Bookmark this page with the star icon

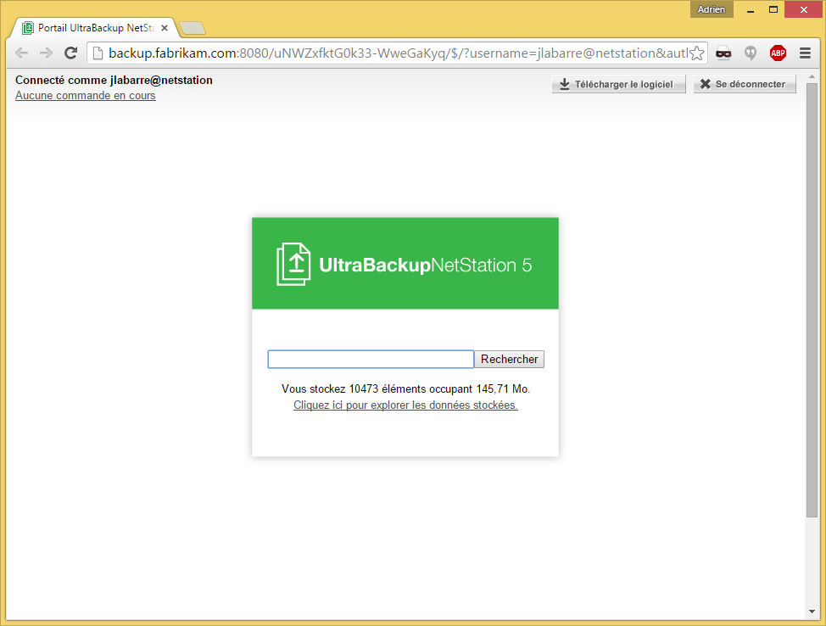pos(696,53)
